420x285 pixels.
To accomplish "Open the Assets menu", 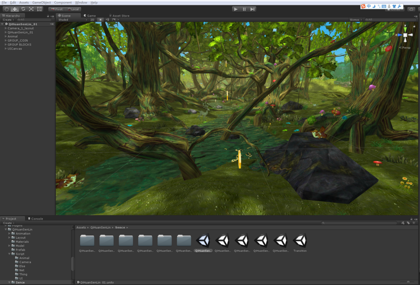I will (x=24, y=2).
